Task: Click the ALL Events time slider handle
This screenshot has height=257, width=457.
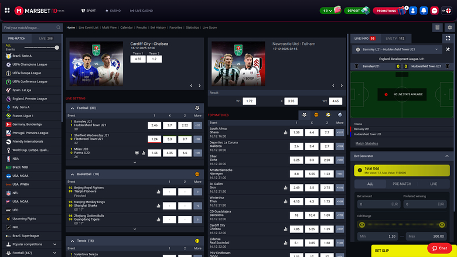Action: (x=57, y=47)
